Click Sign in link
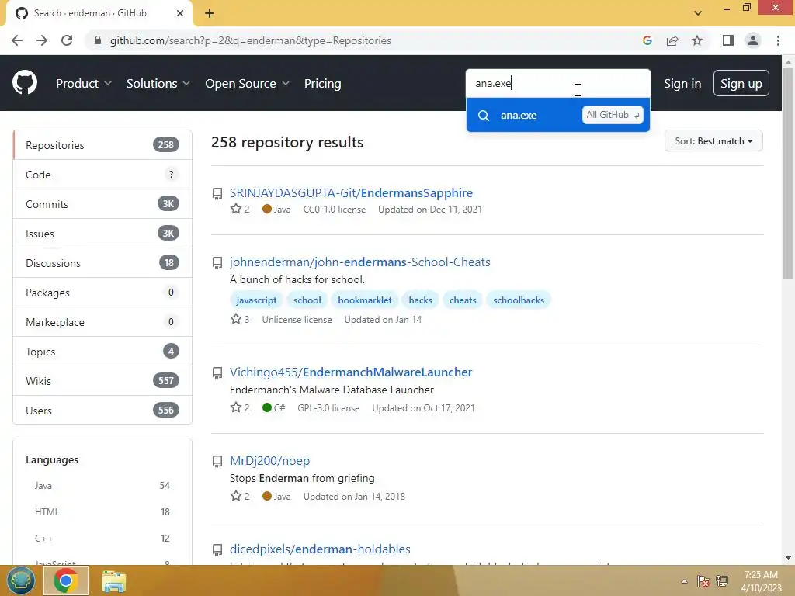795x596 pixels. (x=682, y=84)
